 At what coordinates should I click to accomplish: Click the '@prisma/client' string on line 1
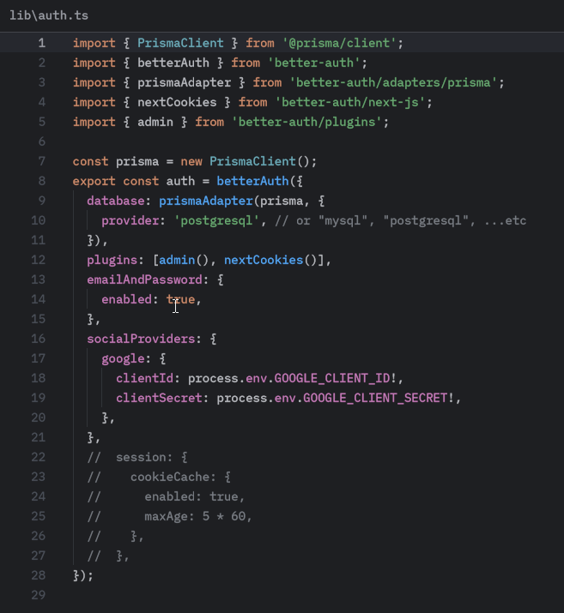point(339,43)
